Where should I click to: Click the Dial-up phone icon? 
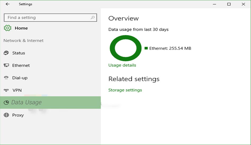pos(6,78)
